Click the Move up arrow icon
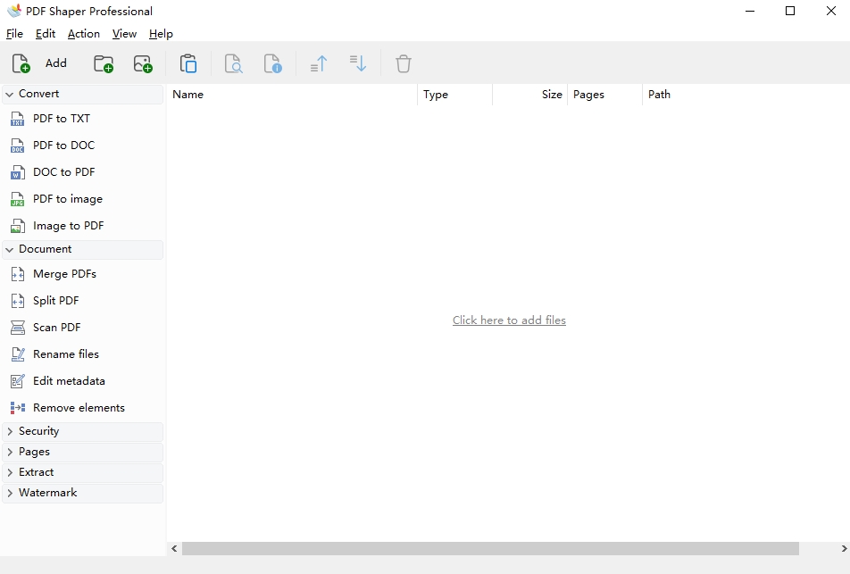The height and width of the screenshot is (574, 850). (x=319, y=63)
